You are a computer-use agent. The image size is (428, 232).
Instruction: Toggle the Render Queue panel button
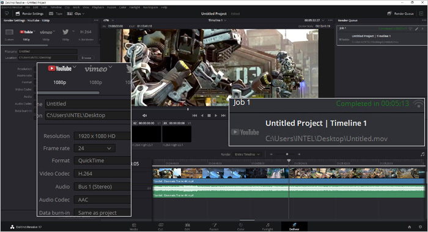400,13
